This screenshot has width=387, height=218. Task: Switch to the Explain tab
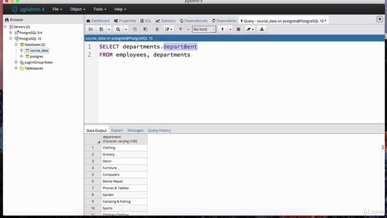point(117,130)
